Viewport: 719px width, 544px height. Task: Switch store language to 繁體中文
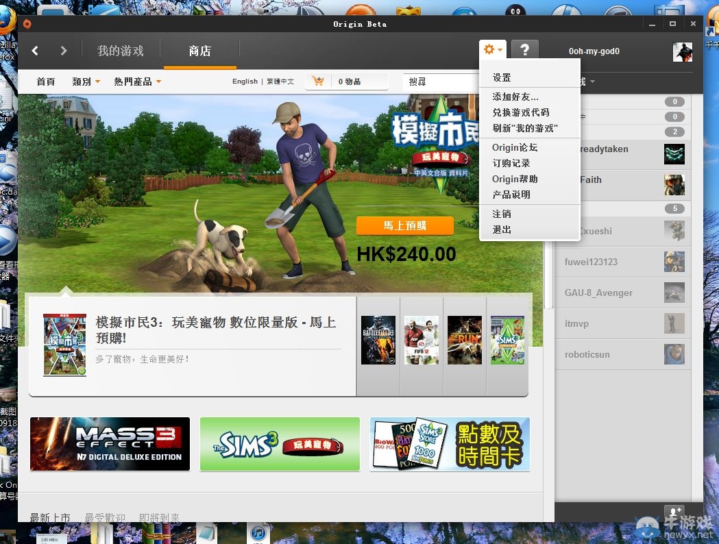point(280,81)
